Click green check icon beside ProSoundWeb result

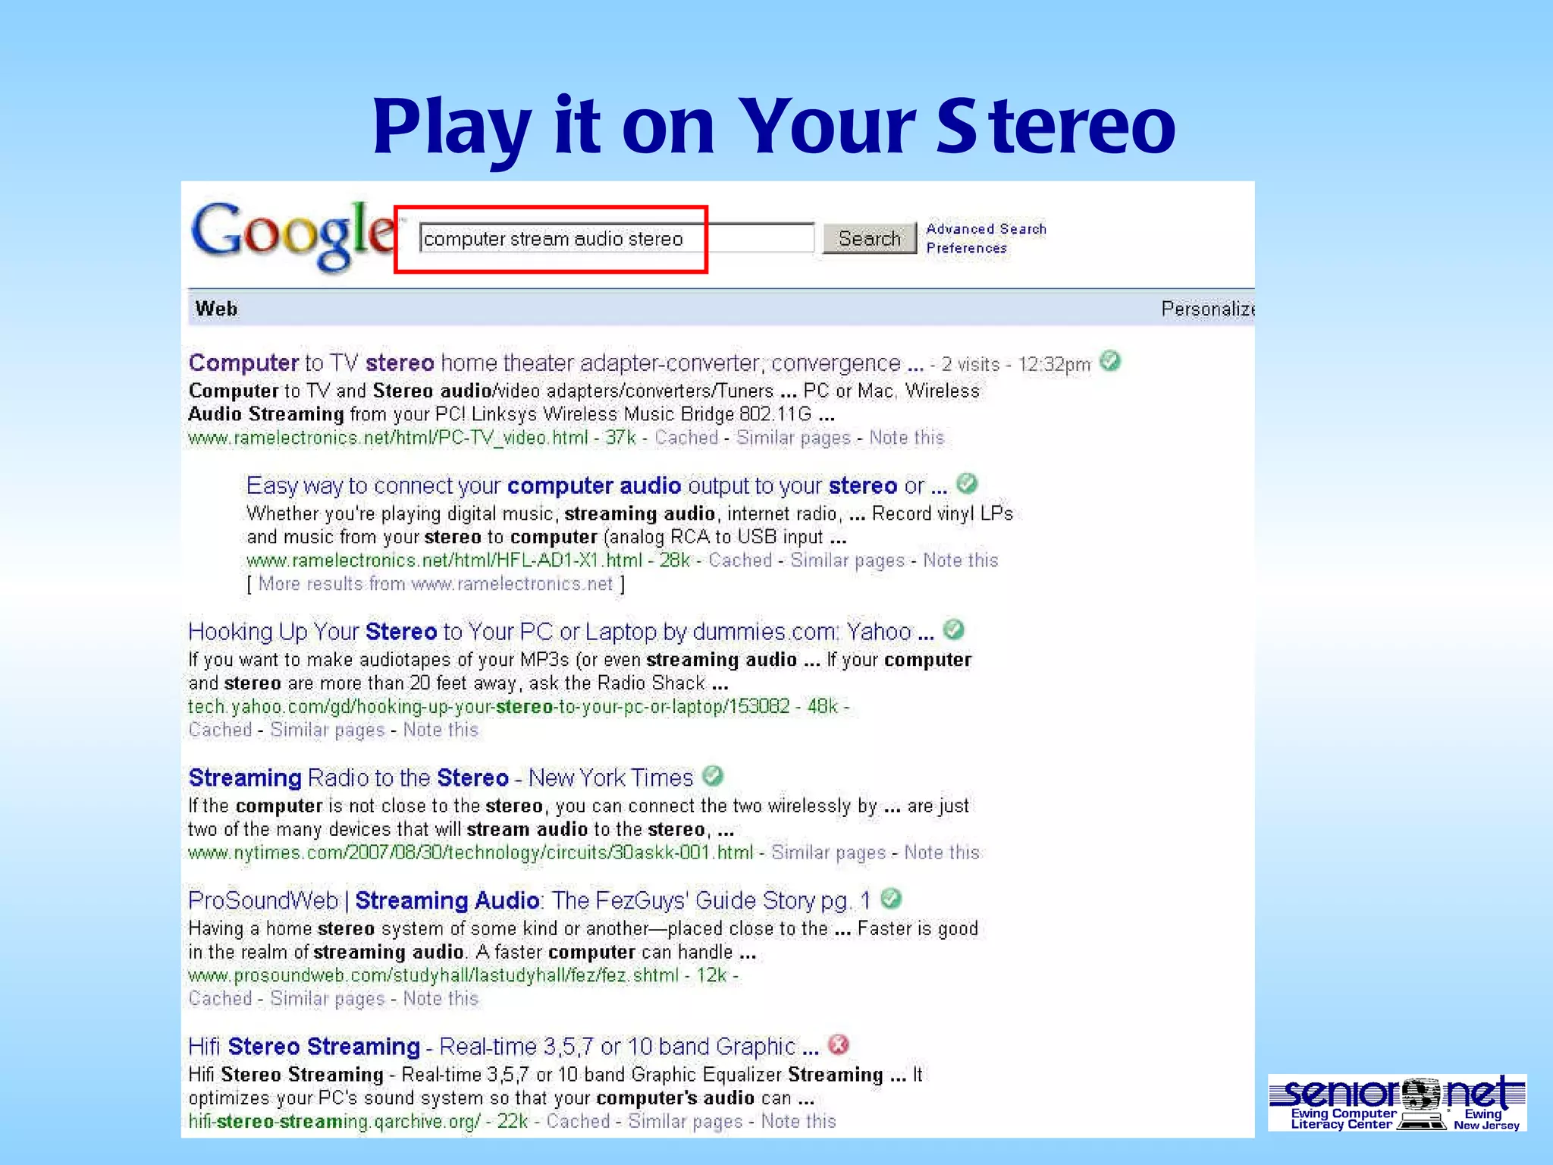(892, 898)
